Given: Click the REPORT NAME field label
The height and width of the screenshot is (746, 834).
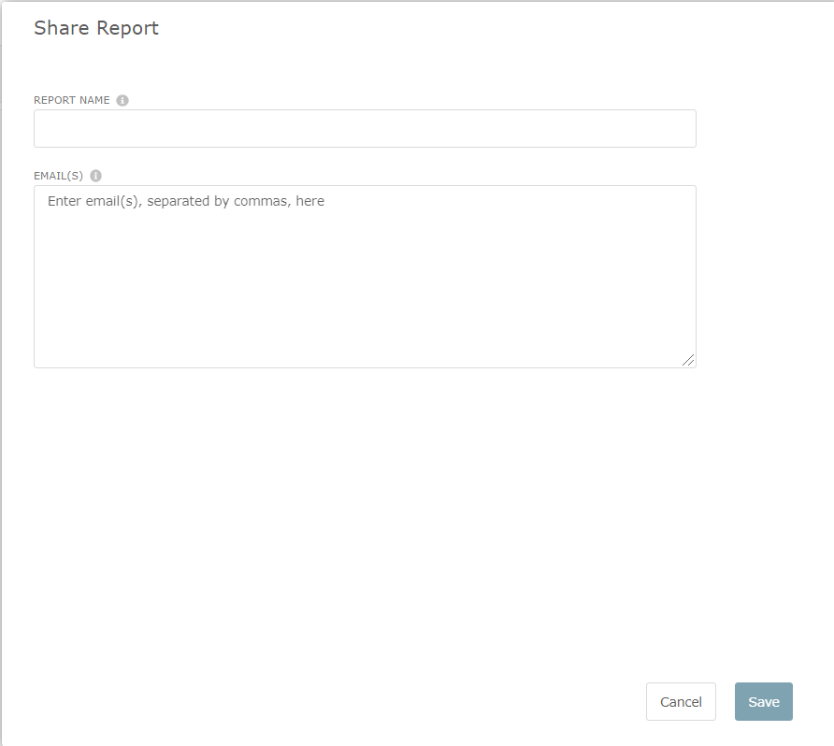Looking at the screenshot, I should point(72,100).
